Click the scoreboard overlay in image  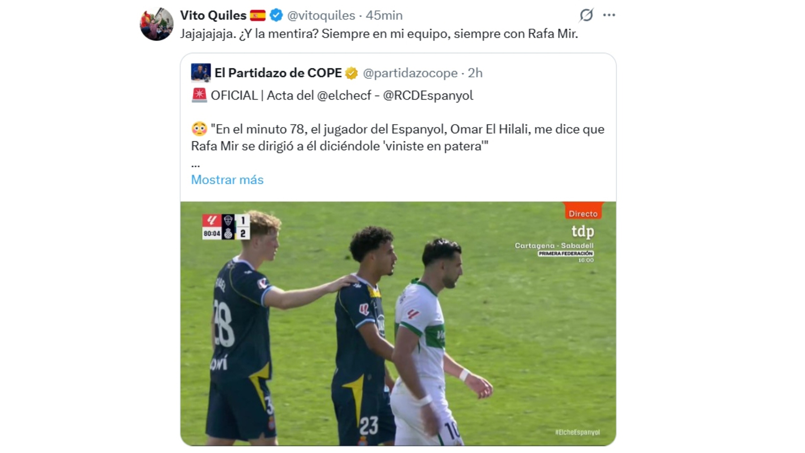[x=226, y=227]
